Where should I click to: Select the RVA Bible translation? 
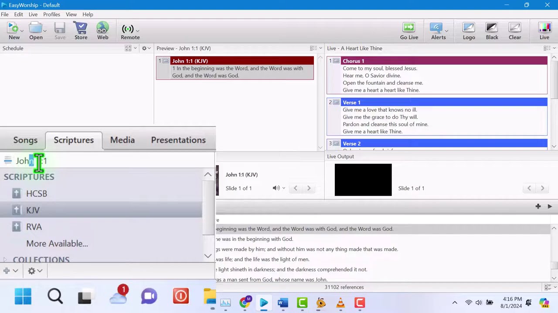tap(34, 227)
